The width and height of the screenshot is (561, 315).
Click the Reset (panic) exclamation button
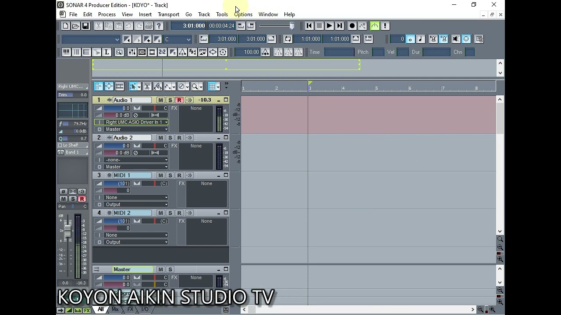[x=385, y=26]
